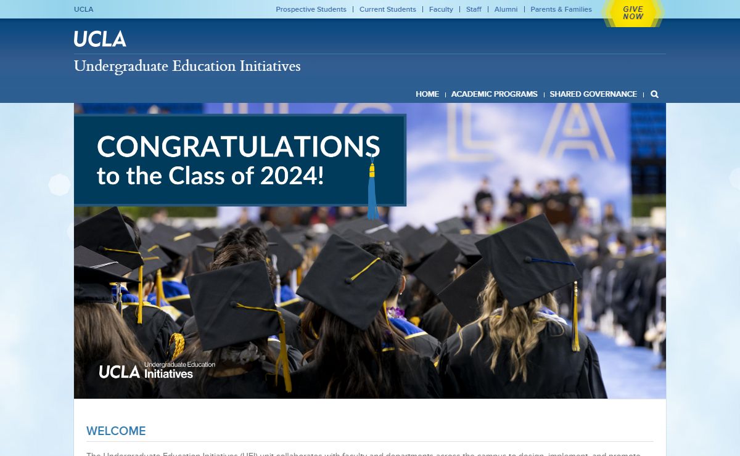
Task: Open the search magnifier icon
Action: tap(654, 94)
